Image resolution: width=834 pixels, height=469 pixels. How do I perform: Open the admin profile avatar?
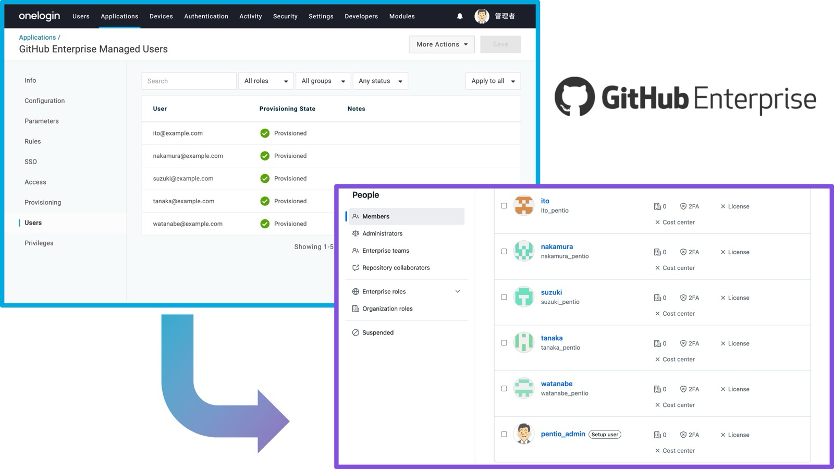click(x=482, y=16)
